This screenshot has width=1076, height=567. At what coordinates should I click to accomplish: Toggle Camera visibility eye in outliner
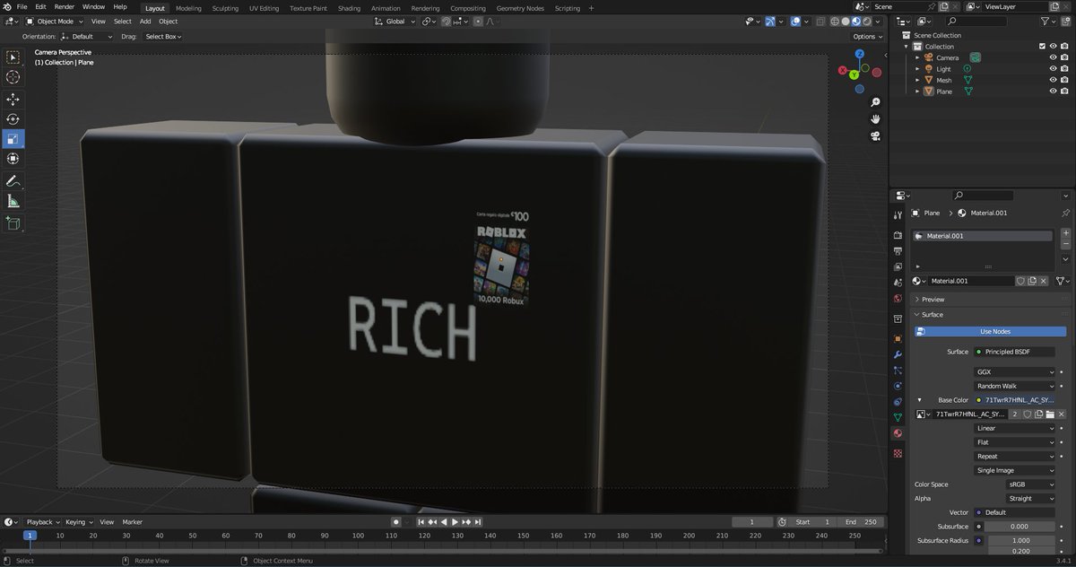1053,57
